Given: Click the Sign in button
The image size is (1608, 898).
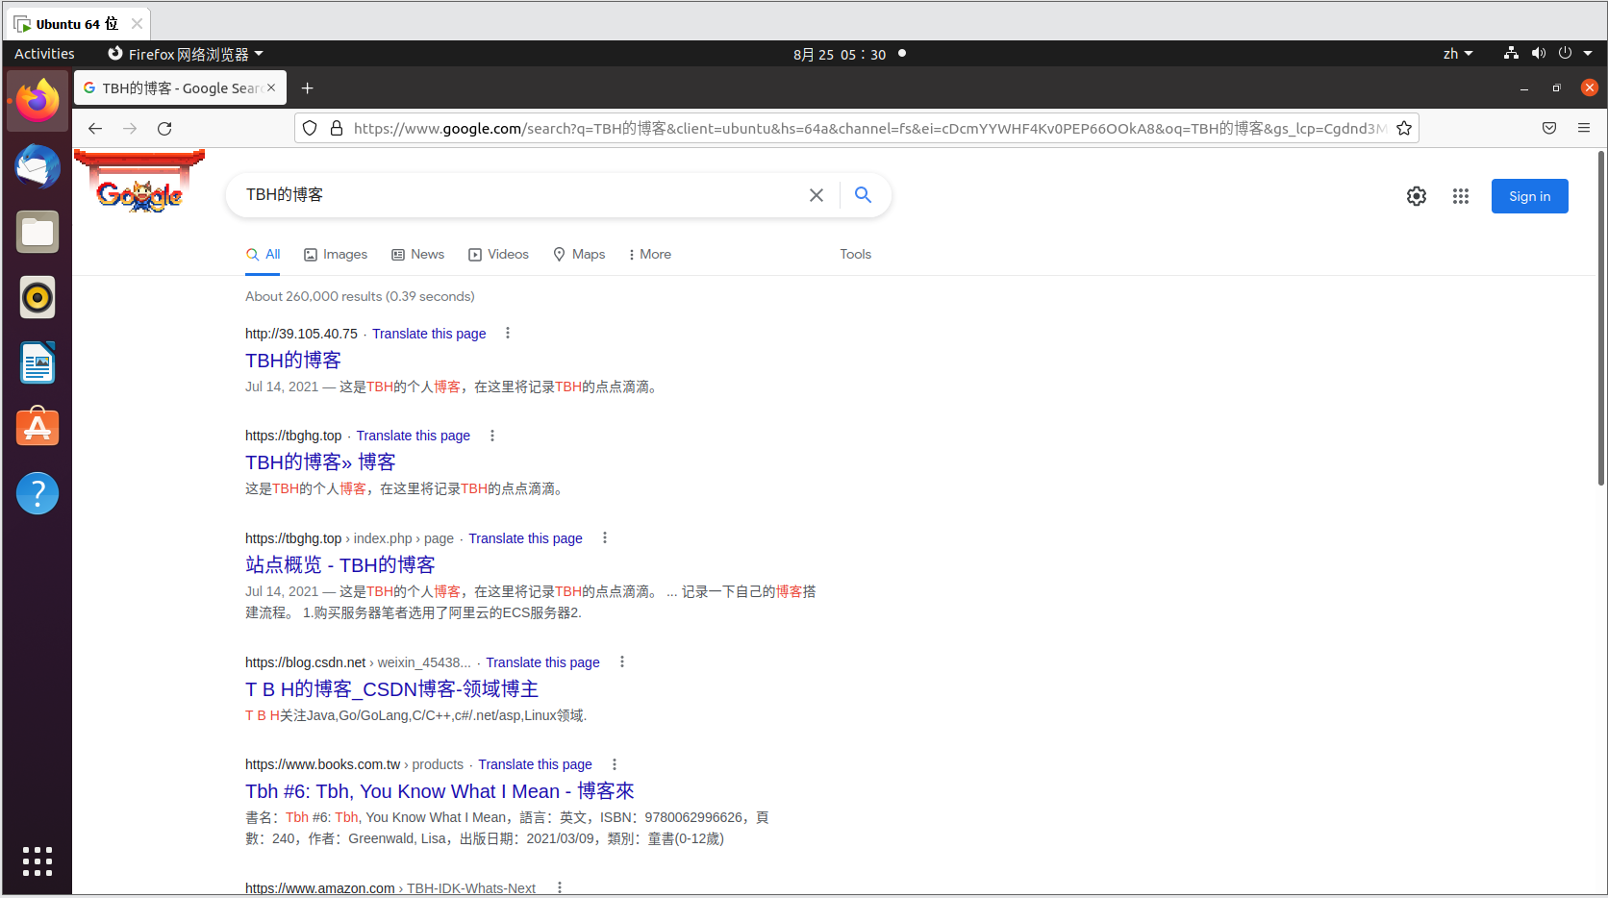Looking at the screenshot, I should coord(1528,196).
